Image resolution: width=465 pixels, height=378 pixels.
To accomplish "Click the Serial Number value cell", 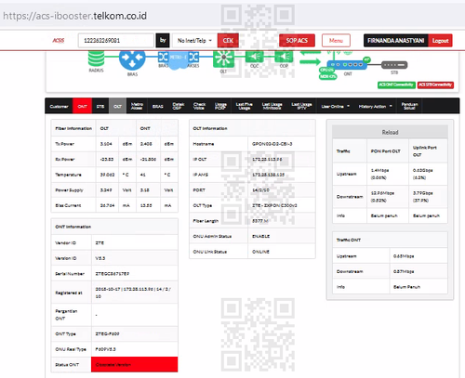I will point(135,274).
